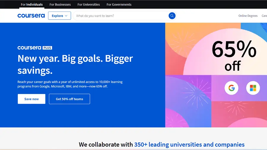Go to the For Governments tab
Screen dimensions: 267x150
pyautogui.click(x=119, y=4)
